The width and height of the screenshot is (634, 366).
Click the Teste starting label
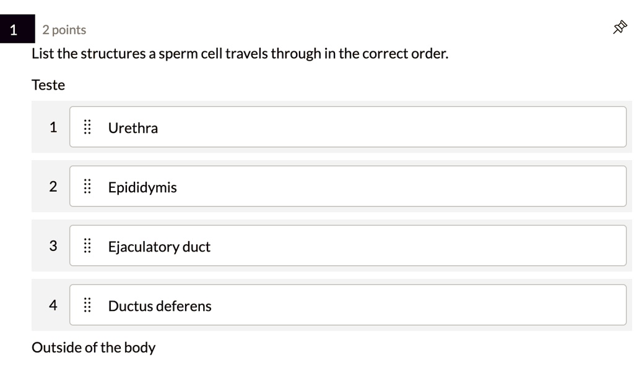tap(47, 85)
